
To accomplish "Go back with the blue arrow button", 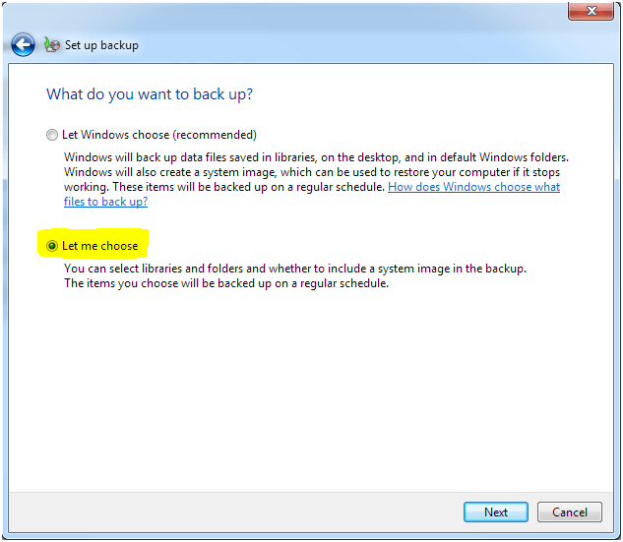I will click(x=23, y=45).
